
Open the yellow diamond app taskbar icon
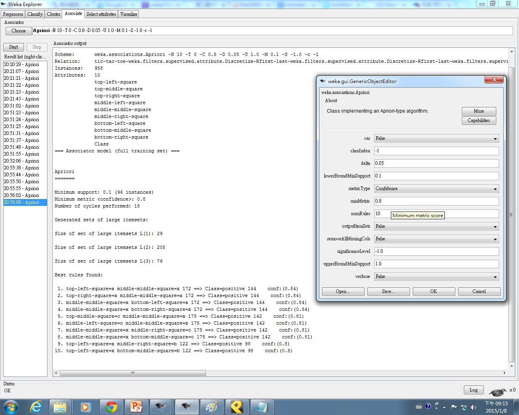236,406
